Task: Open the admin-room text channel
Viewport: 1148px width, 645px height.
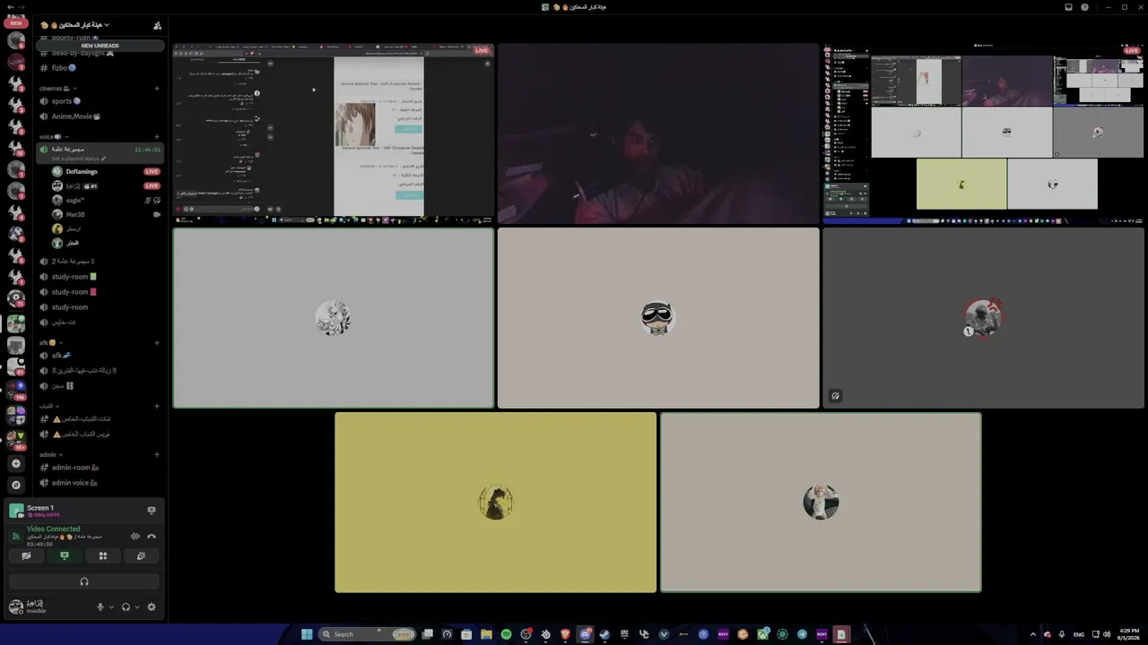Action: [x=100, y=468]
